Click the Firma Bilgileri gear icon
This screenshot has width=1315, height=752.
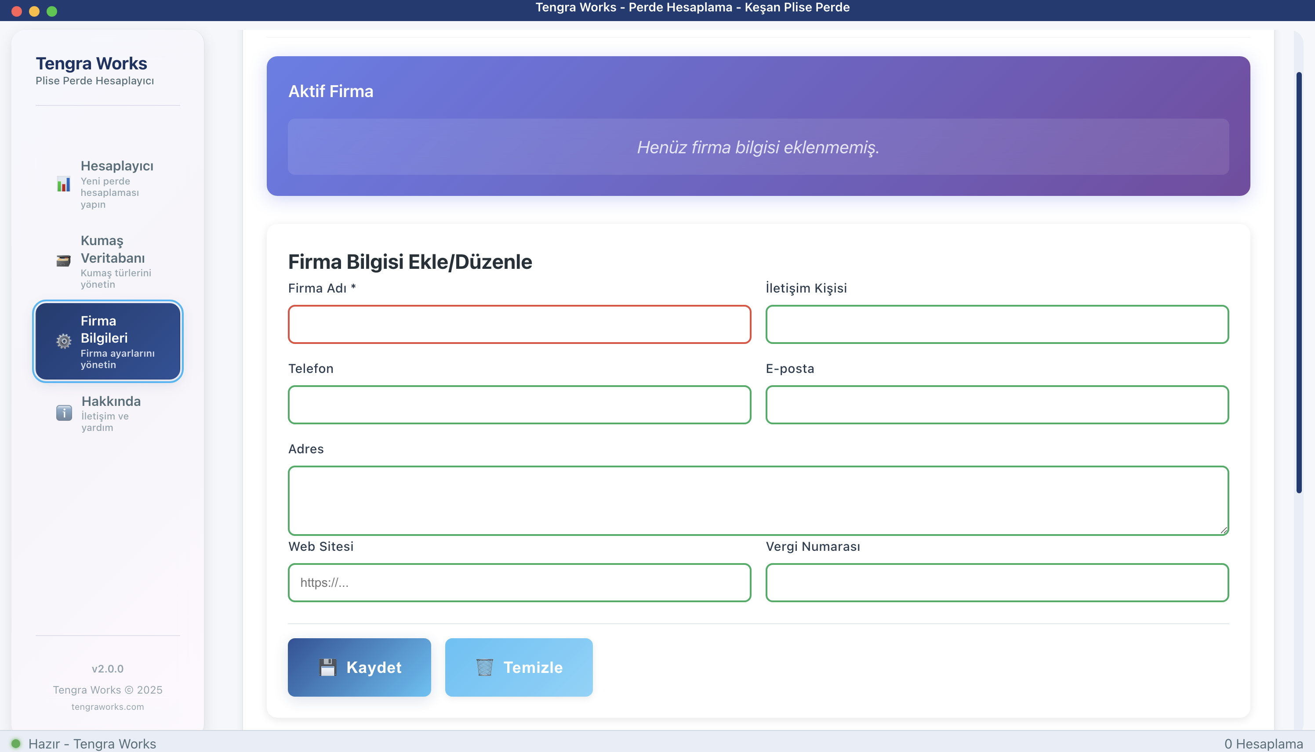(64, 341)
